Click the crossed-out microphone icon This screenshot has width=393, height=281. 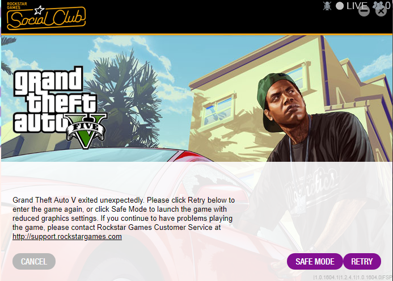[x=327, y=6]
